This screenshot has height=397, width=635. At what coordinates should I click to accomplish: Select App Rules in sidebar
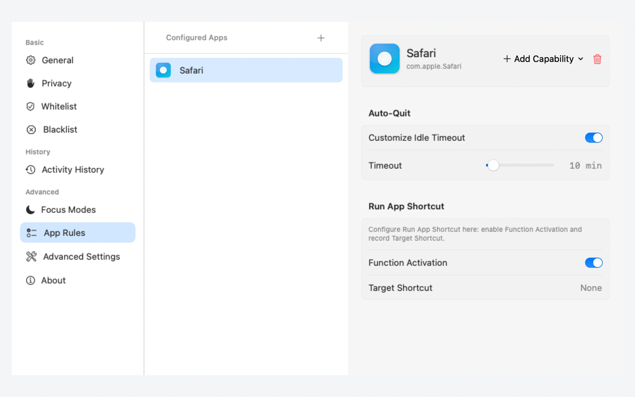coord(78,232)
